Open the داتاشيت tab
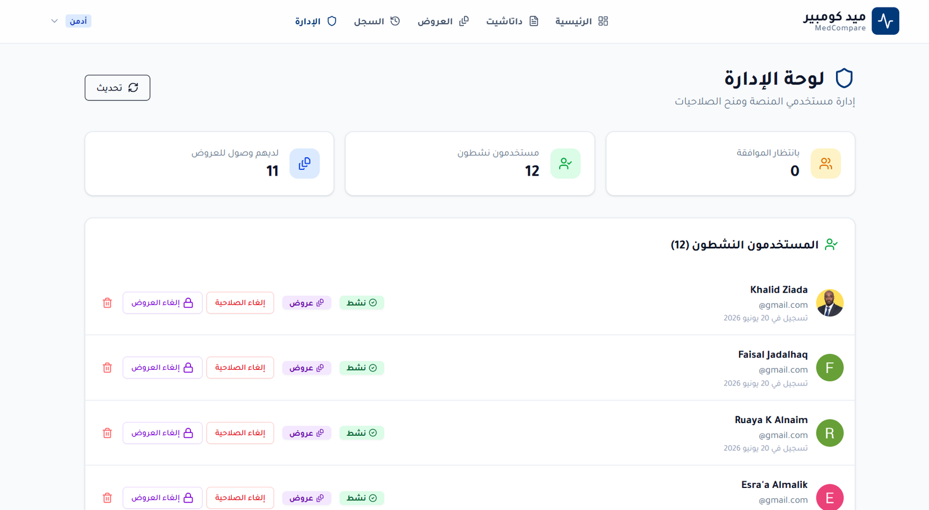 pos(513,21)
